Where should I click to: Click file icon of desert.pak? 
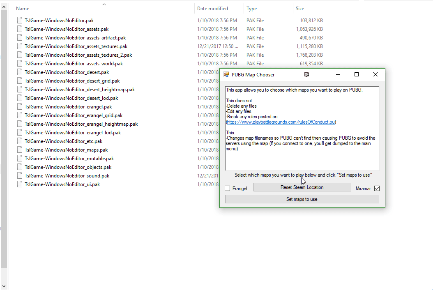20,72
